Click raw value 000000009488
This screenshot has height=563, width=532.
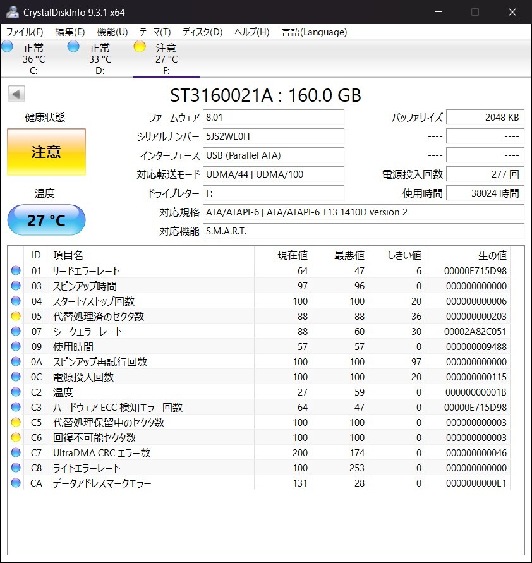click(x=476, y=346)
